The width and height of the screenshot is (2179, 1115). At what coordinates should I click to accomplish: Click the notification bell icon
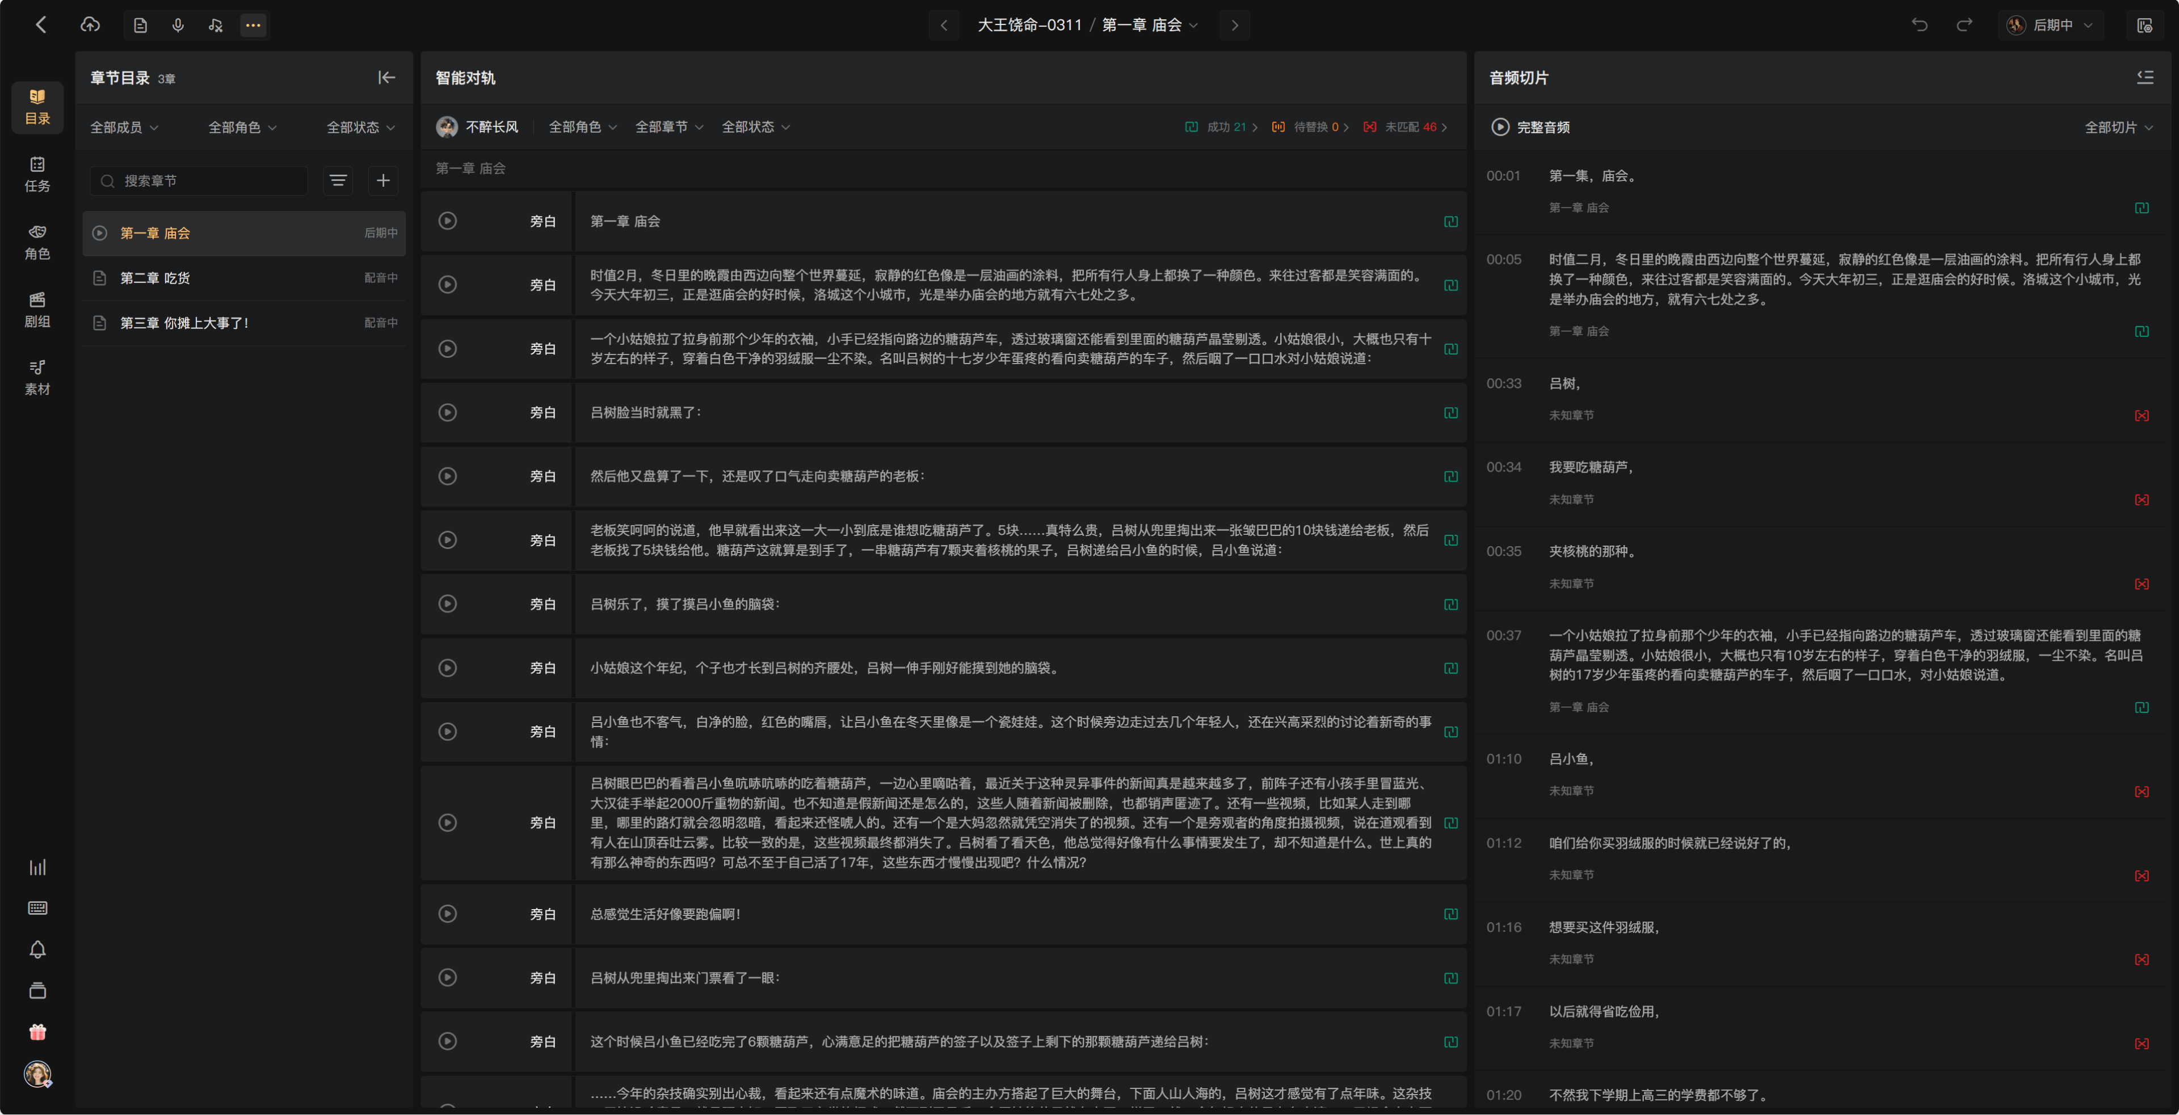tap(37, 949)
